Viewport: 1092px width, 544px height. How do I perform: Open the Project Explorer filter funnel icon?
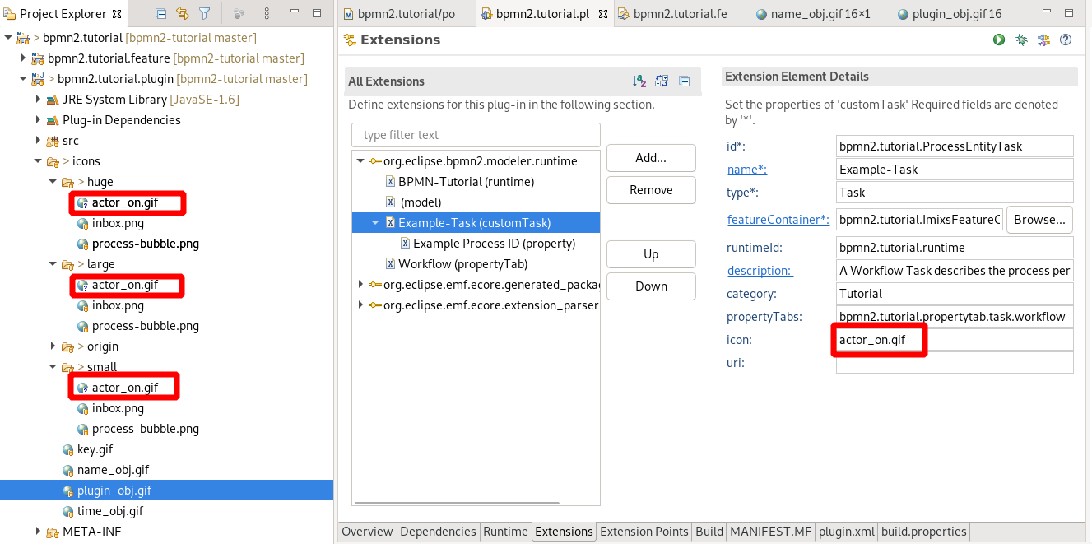[205, 14]
